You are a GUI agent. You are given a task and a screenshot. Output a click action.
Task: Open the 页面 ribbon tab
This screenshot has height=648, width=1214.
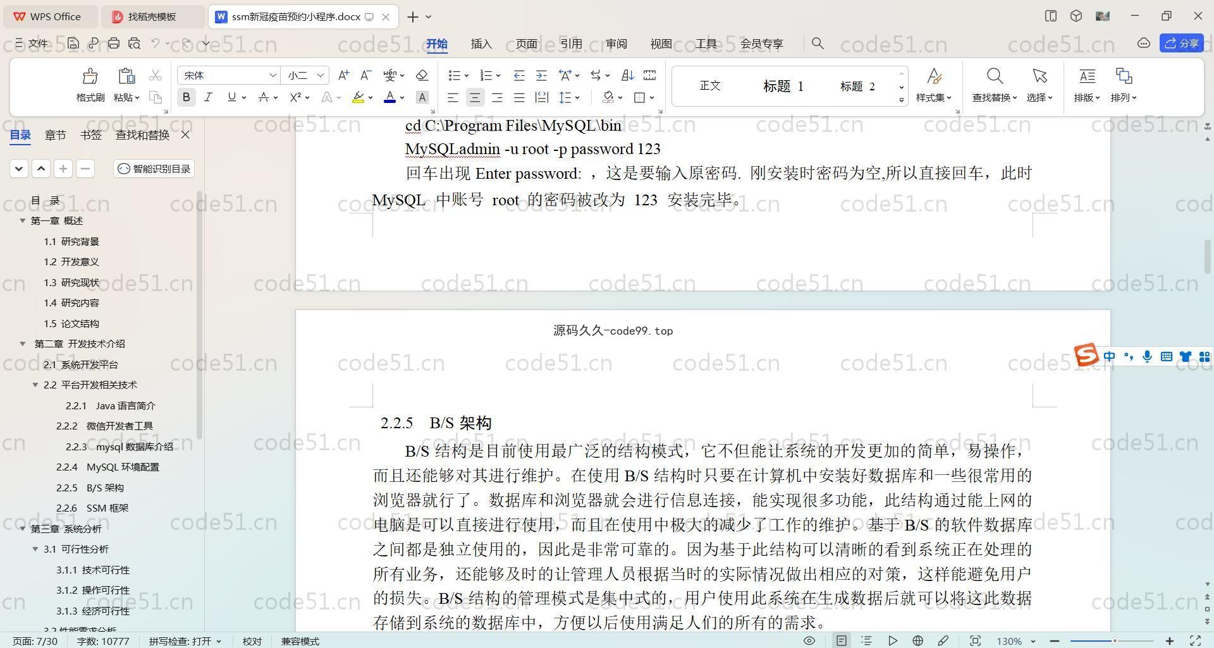tap(526, 44)
